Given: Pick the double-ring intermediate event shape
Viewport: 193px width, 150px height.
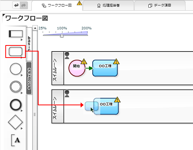Looking at the screenshot, I should (16, 87).
